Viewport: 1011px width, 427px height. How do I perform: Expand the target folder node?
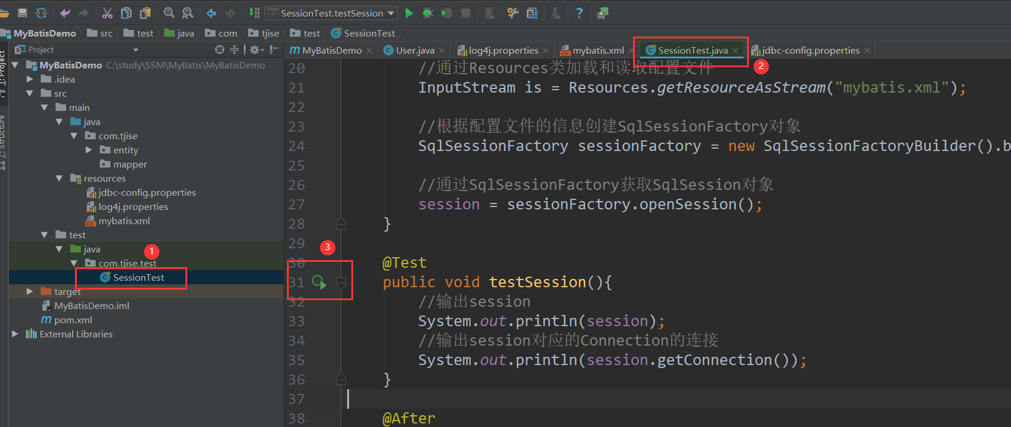pyautogui.click(x=30, y=291)
